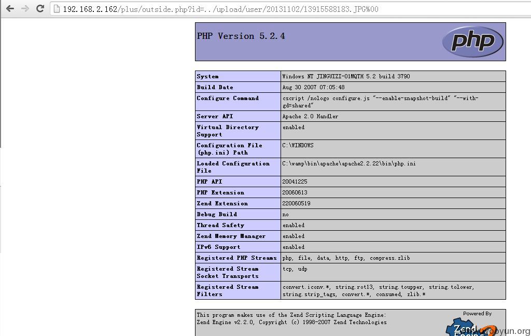The height and width of the screenshot is (336, 531).
Task: Select the cscript /nologo configure.js value
Action: [x=380, y=102]
